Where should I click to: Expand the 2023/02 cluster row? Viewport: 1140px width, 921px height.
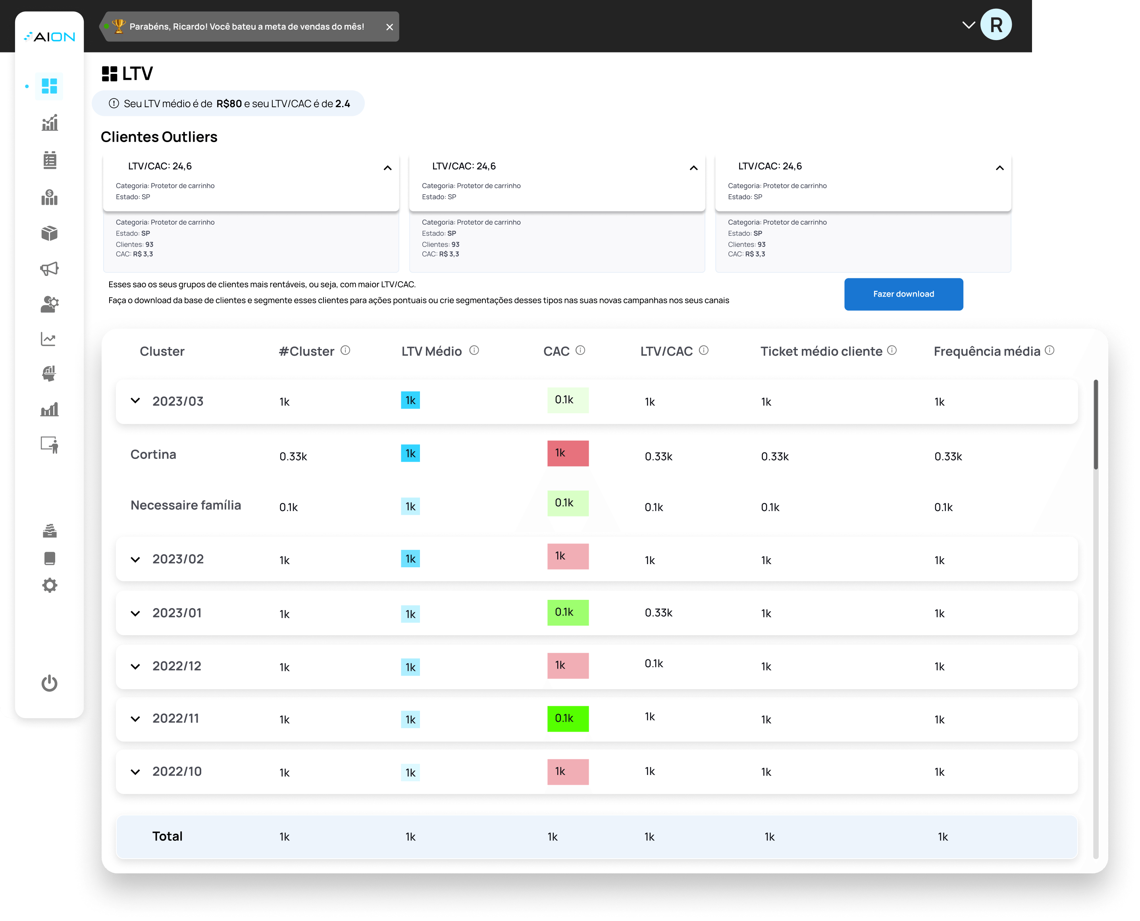135,559
